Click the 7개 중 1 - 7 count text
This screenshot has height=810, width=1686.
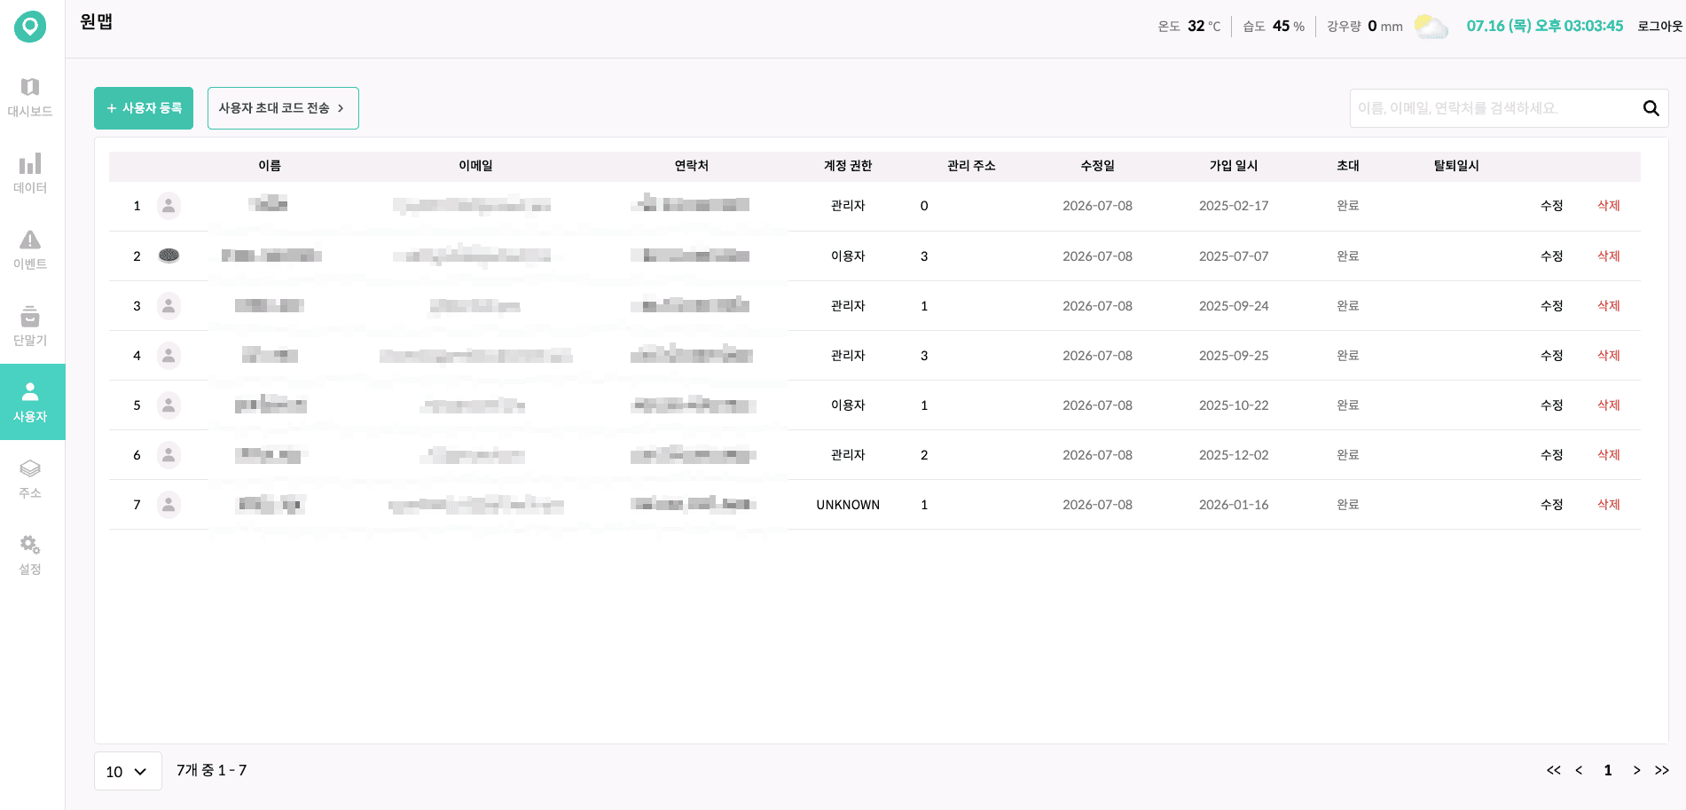211,770
